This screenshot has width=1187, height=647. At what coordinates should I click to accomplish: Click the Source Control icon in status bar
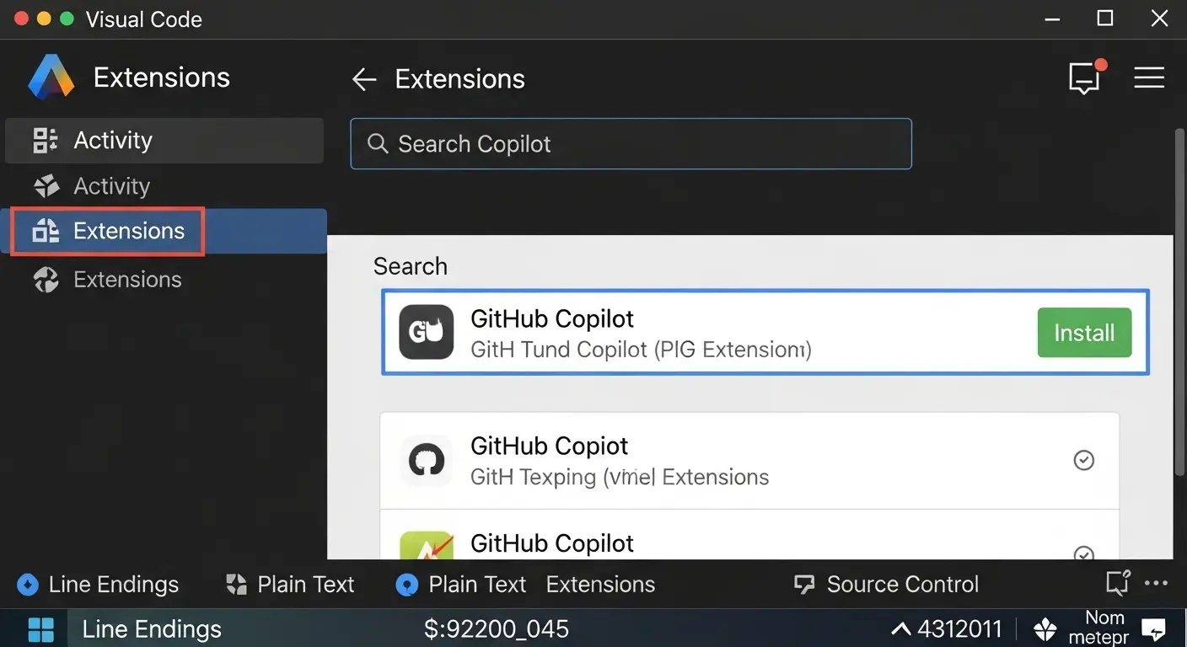tap(803, 584)
